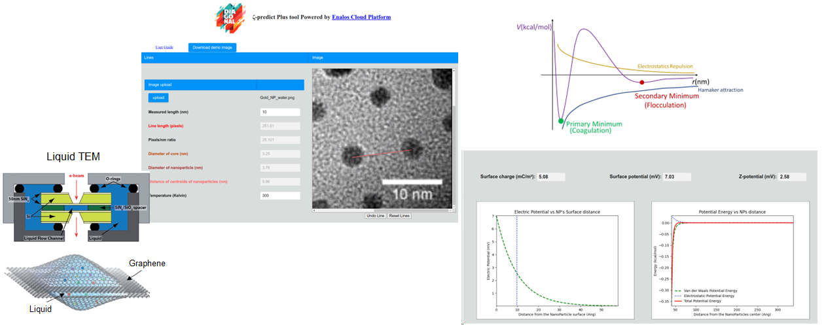Click the Line length (pixels) field
Viewport: 826px width, 331px height.
(280, 126)
